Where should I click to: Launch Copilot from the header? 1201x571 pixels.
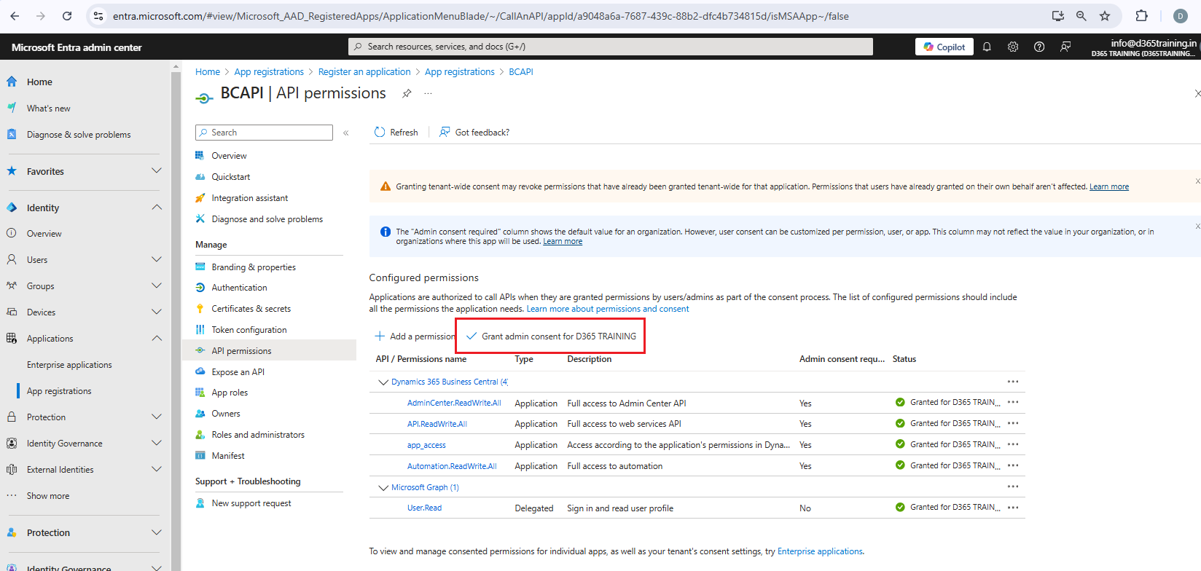click(x=944, y=47)
